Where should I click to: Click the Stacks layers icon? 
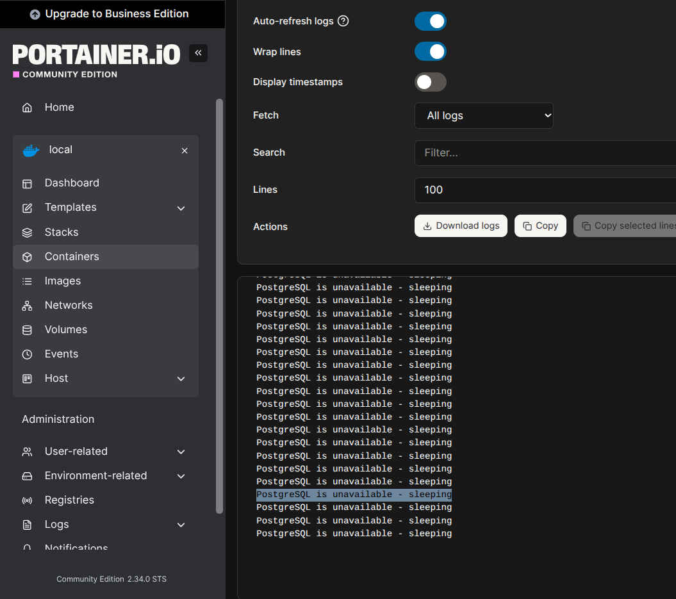click(x=27, y=233)
